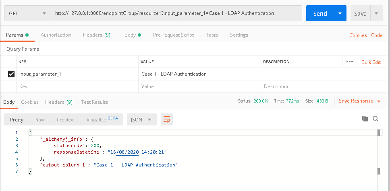Click the request URL input field

pos(176,14)
